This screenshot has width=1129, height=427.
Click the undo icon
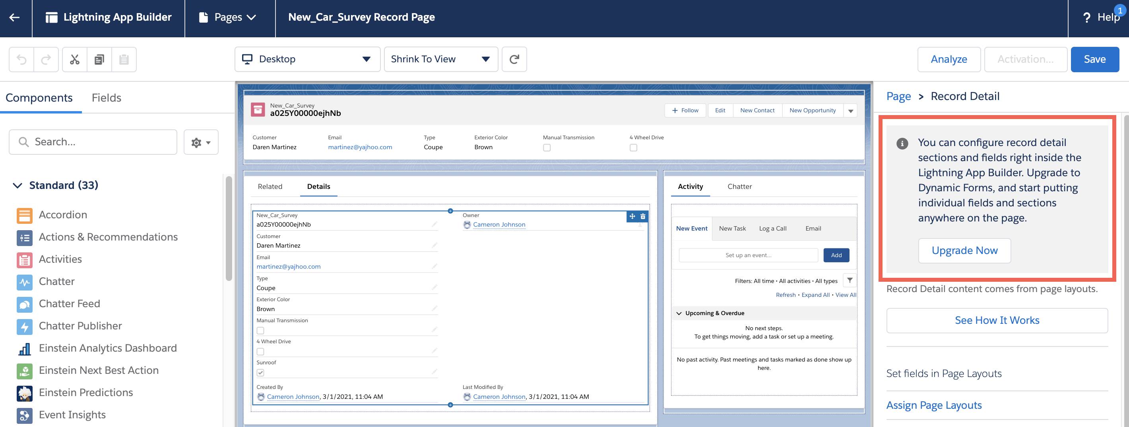coord(21,59)
